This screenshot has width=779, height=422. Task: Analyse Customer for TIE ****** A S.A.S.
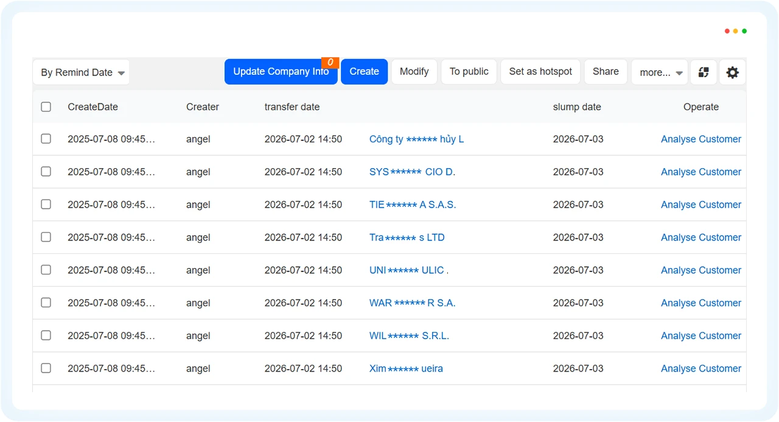pos(701,205)
